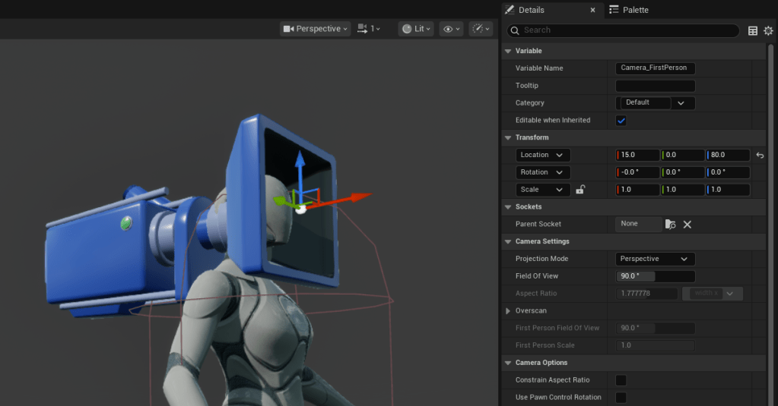Expand the Overscan property row
778x406 pixels.
pos(508,311)
